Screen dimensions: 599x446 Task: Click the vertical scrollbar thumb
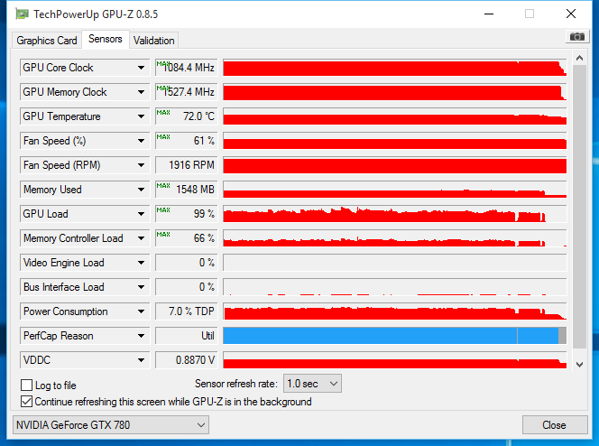point(579,207)
